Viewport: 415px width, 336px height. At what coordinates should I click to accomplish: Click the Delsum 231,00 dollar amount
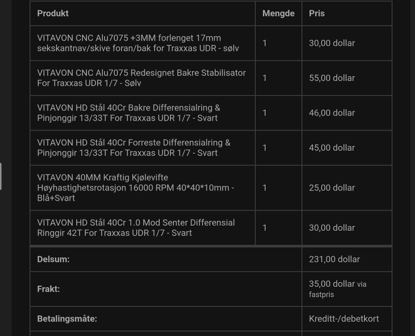pyautogui.click(x=334, y=259)
